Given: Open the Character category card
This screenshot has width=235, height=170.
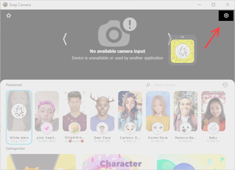Looking at the screenshot, I should pyautogui.click(x=116, y=162).
